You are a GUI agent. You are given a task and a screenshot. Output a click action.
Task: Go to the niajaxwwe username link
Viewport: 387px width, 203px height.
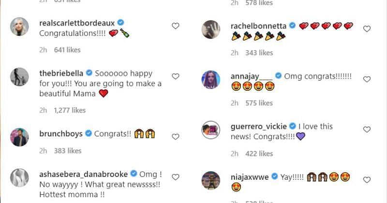pyautogui.click(x=249, y=177)
